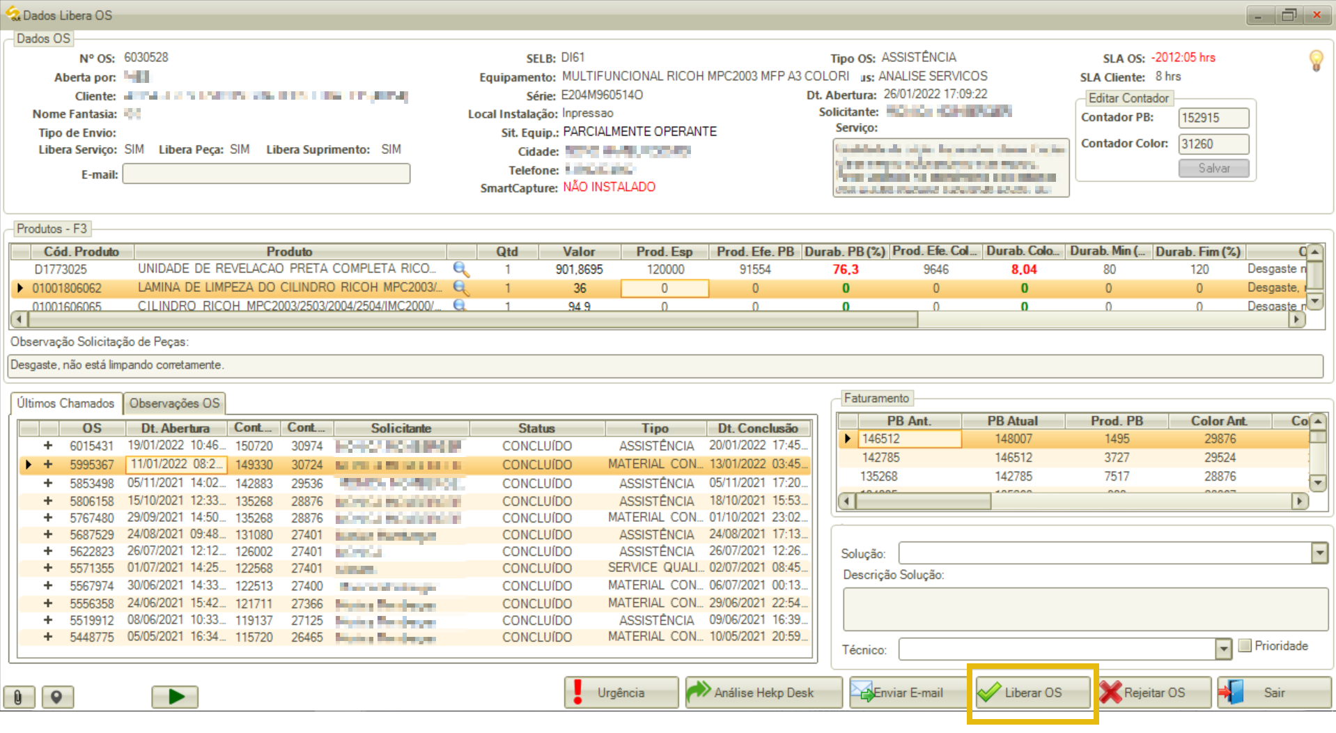
Task: Click the Prod. Esp column header
Action: click(x=665, y=252)
